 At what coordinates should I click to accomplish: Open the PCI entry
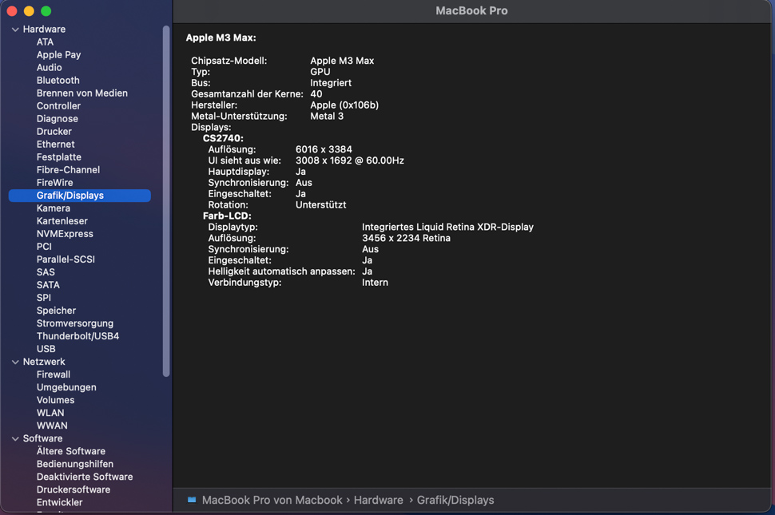coord(44,247)
